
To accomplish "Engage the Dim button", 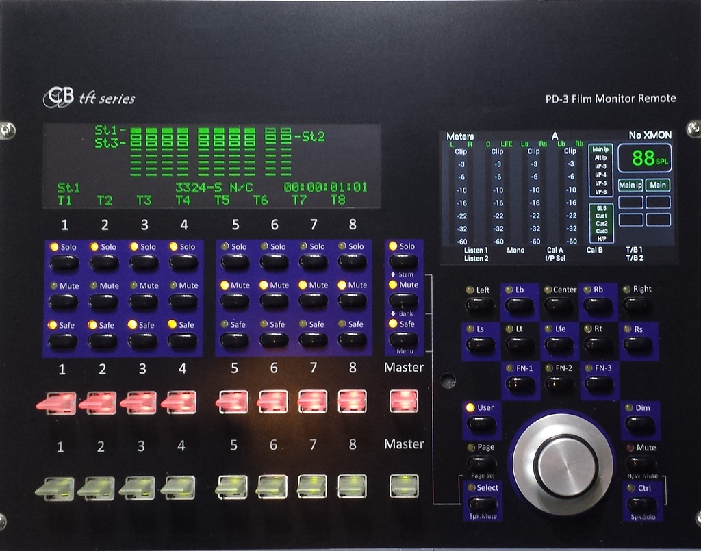I will point(639,424).
